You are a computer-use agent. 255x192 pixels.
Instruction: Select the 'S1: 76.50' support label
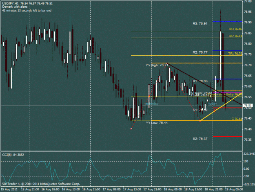[200, 110]
